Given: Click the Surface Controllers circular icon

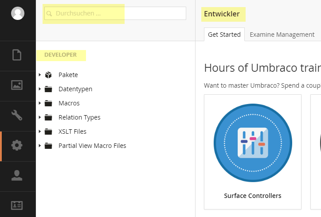Looking at the screenshot, I should [253, 143].
